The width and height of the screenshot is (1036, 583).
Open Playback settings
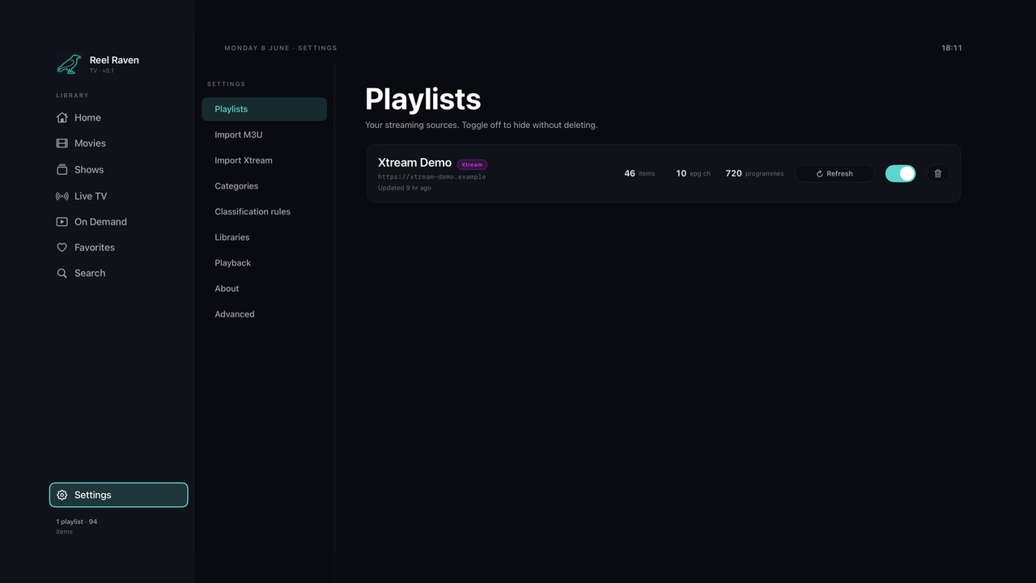[x=264, y=263]
